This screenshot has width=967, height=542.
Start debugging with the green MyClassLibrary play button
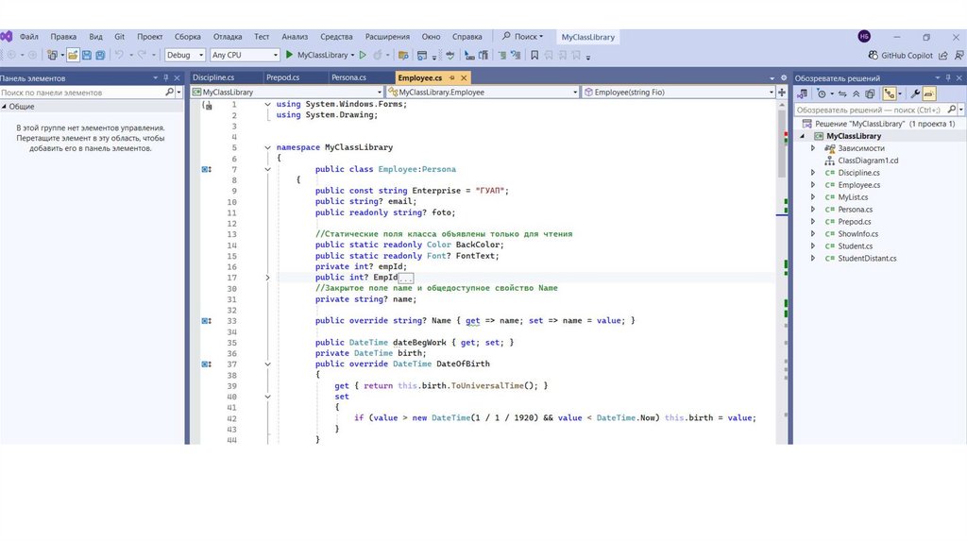[290, 56]
